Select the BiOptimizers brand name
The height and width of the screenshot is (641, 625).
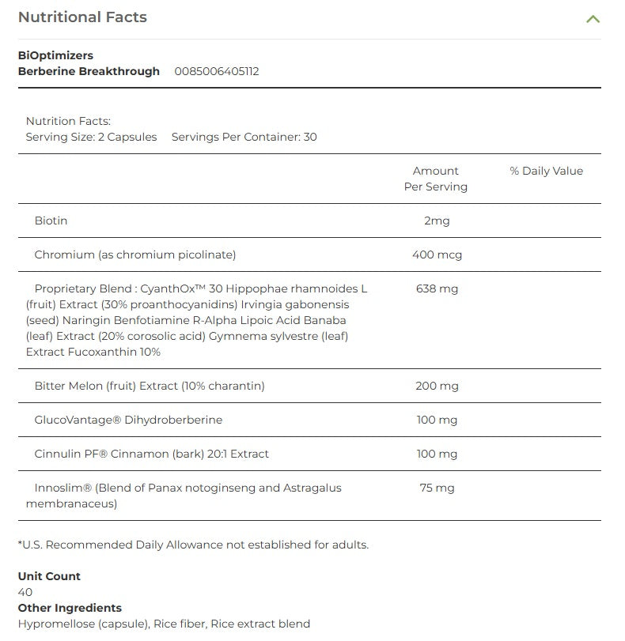tap(55, 55)
